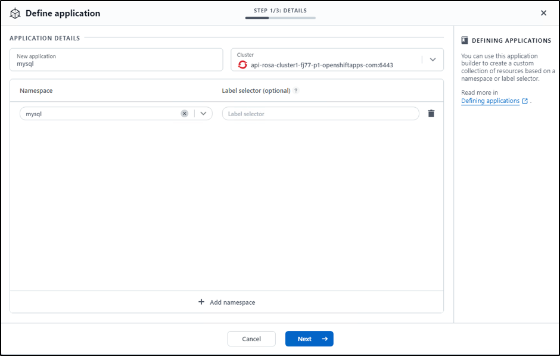Proceed with the Next button
The image size is (560, 356).
[x=309, y=339]
